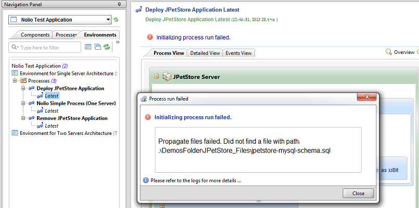Click the dialog title bar X button
419x208 pixels.
367,97
